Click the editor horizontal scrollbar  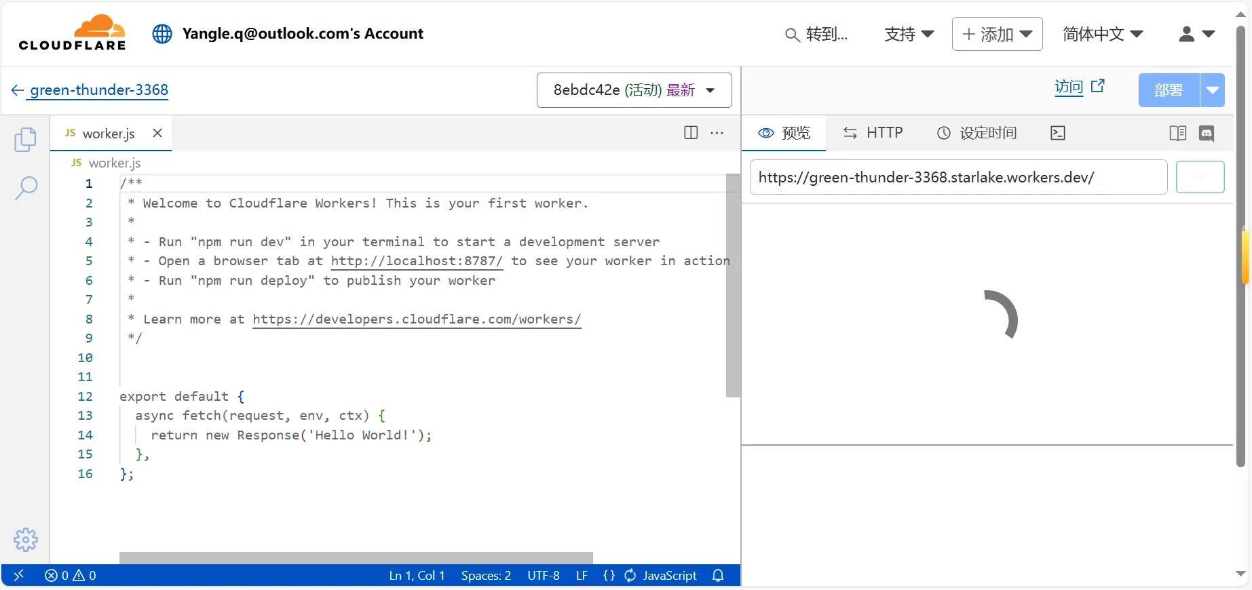click(356, 557)
